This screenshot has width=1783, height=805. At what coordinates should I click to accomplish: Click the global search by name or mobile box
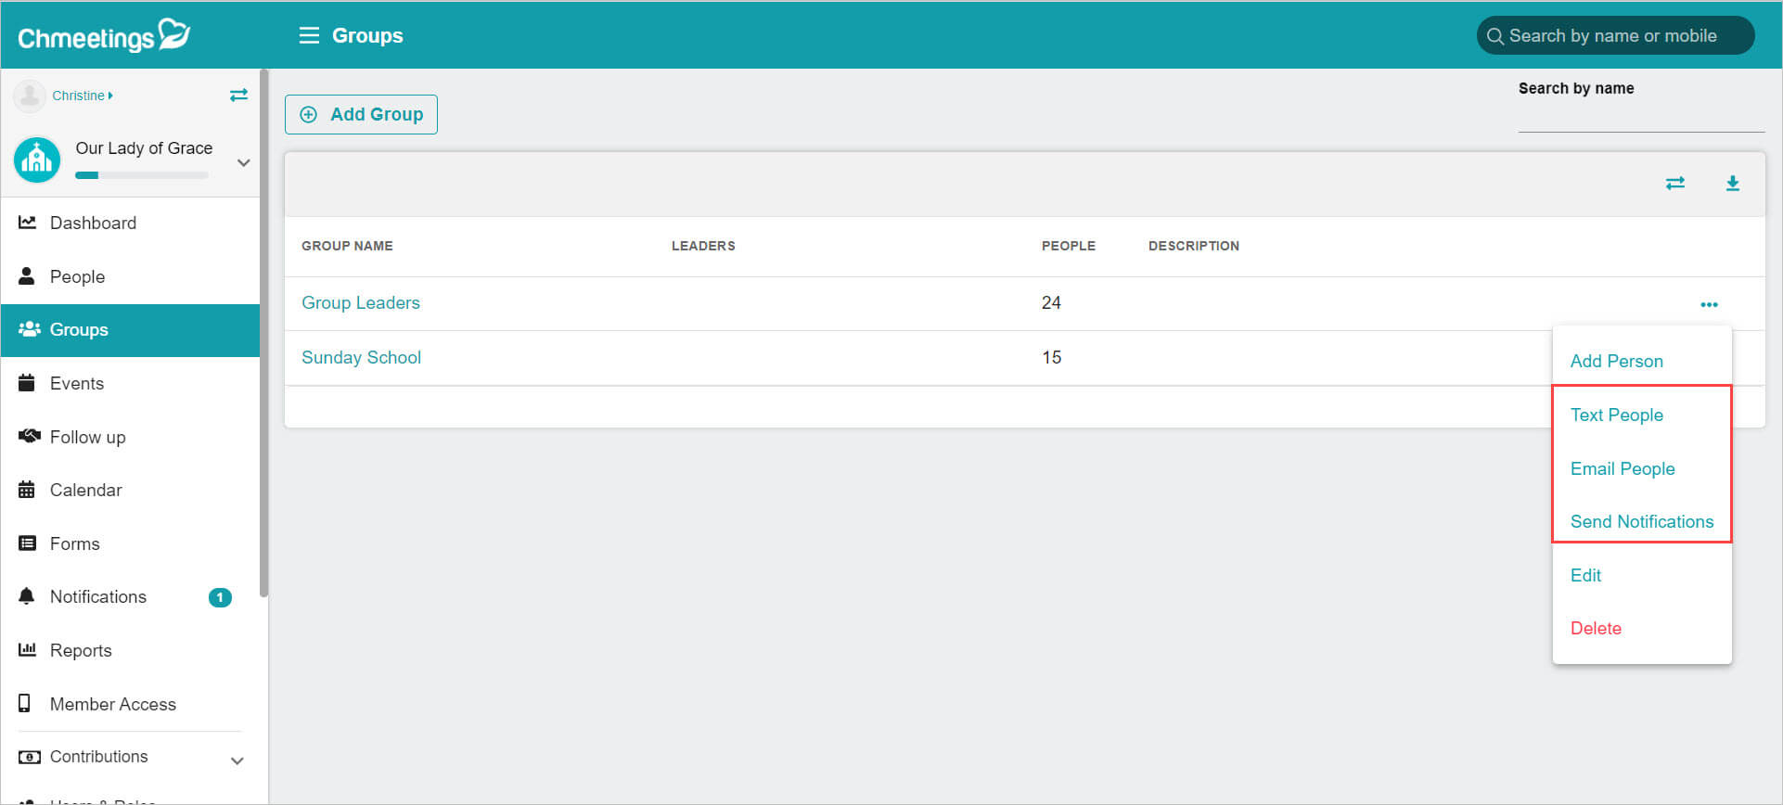(x=1615, y=35)
